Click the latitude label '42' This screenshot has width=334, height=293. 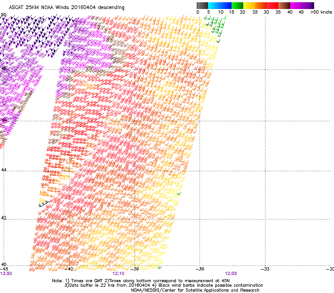pyautogui.click(x=4, y=218)
